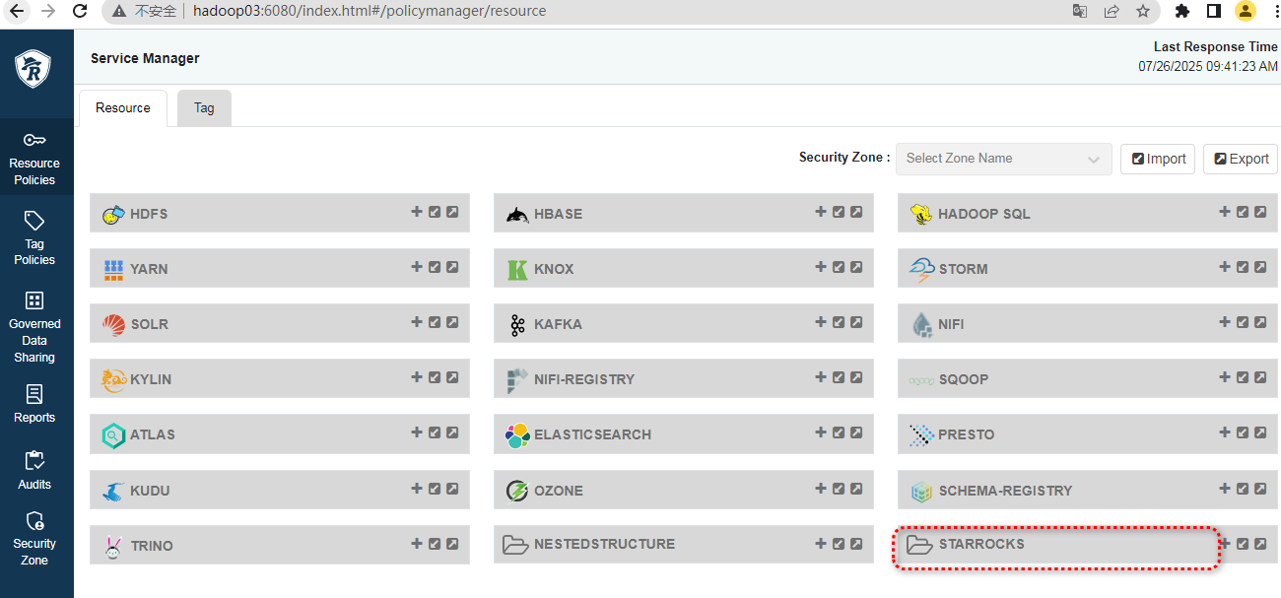Viewport: 1281px width, 598px height.
Task: Click the share page icon
Action: click(1112, 12)
